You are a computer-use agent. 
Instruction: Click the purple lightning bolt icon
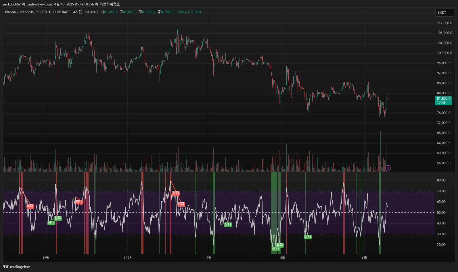point(388,168)
